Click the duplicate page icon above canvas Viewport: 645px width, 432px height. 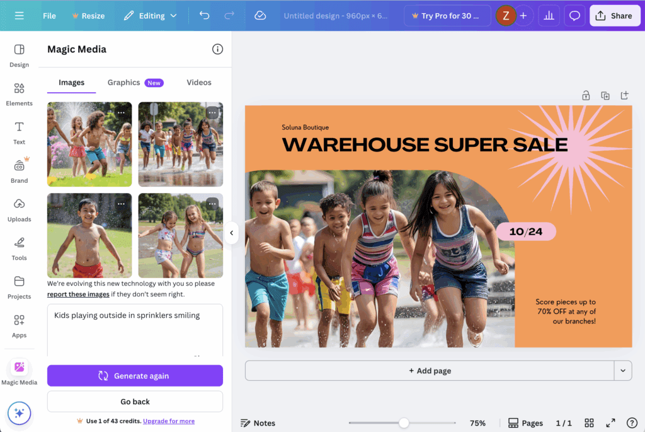click(605, 96)
